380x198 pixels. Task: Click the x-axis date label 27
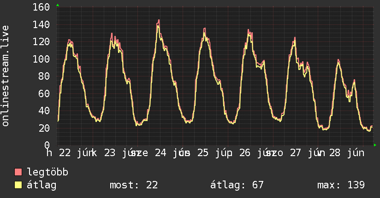pos(296,153)
